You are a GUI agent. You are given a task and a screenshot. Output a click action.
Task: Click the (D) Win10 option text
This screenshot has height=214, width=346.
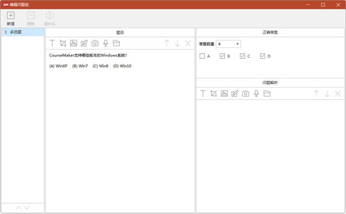click(x=122, y=66)
